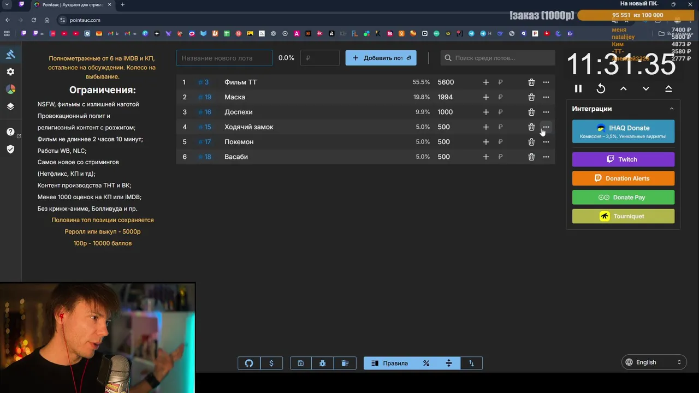The width and height of the screenshot is (699, 393).
Task: Open more options for Ходячий замок
Action: tap(546, 127)
